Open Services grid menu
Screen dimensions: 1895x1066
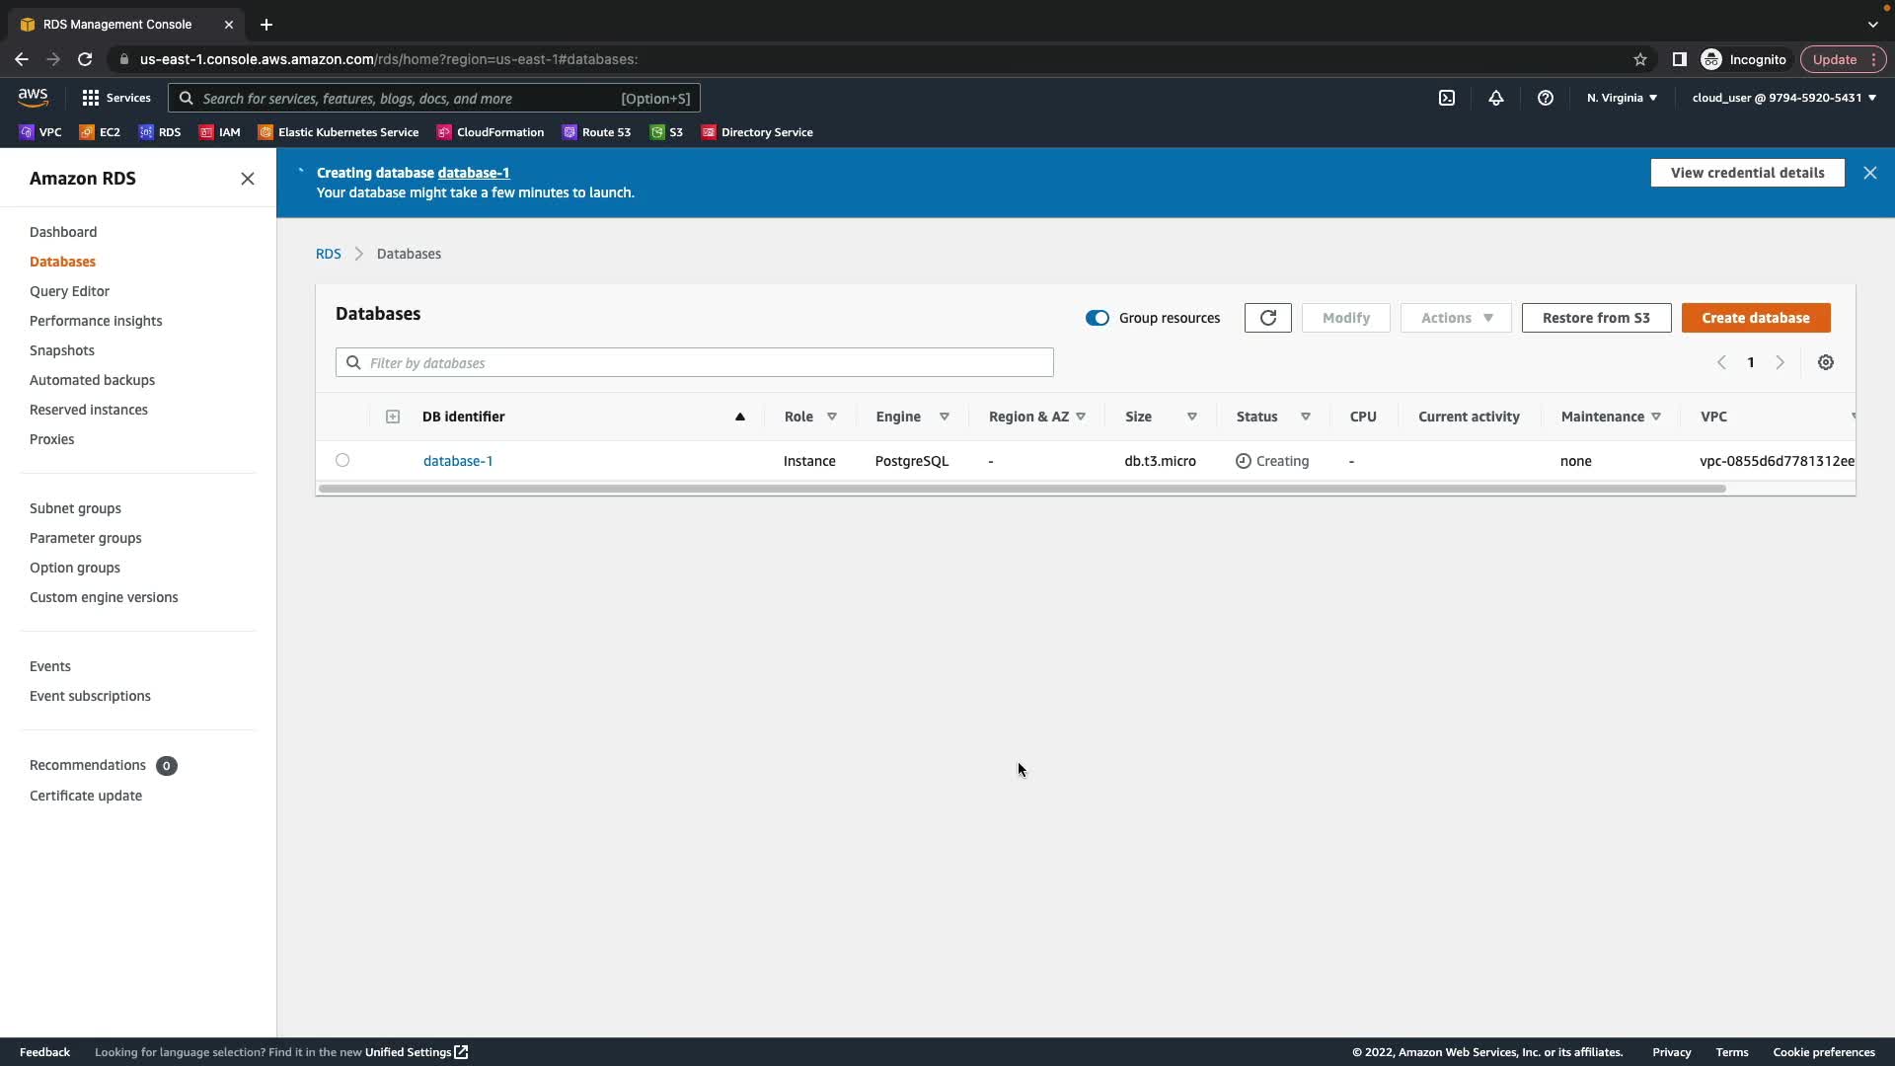(x=115, y=98)
